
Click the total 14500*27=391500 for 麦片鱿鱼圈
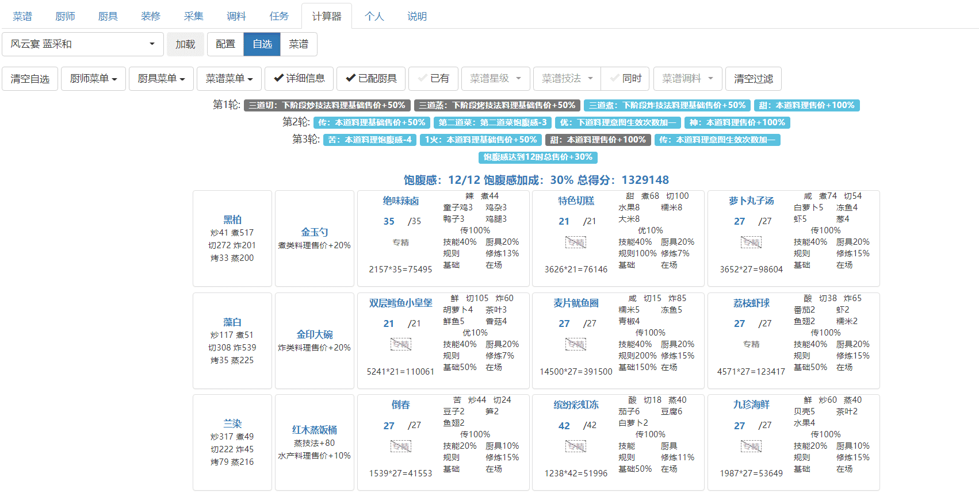tap(576, 372)
